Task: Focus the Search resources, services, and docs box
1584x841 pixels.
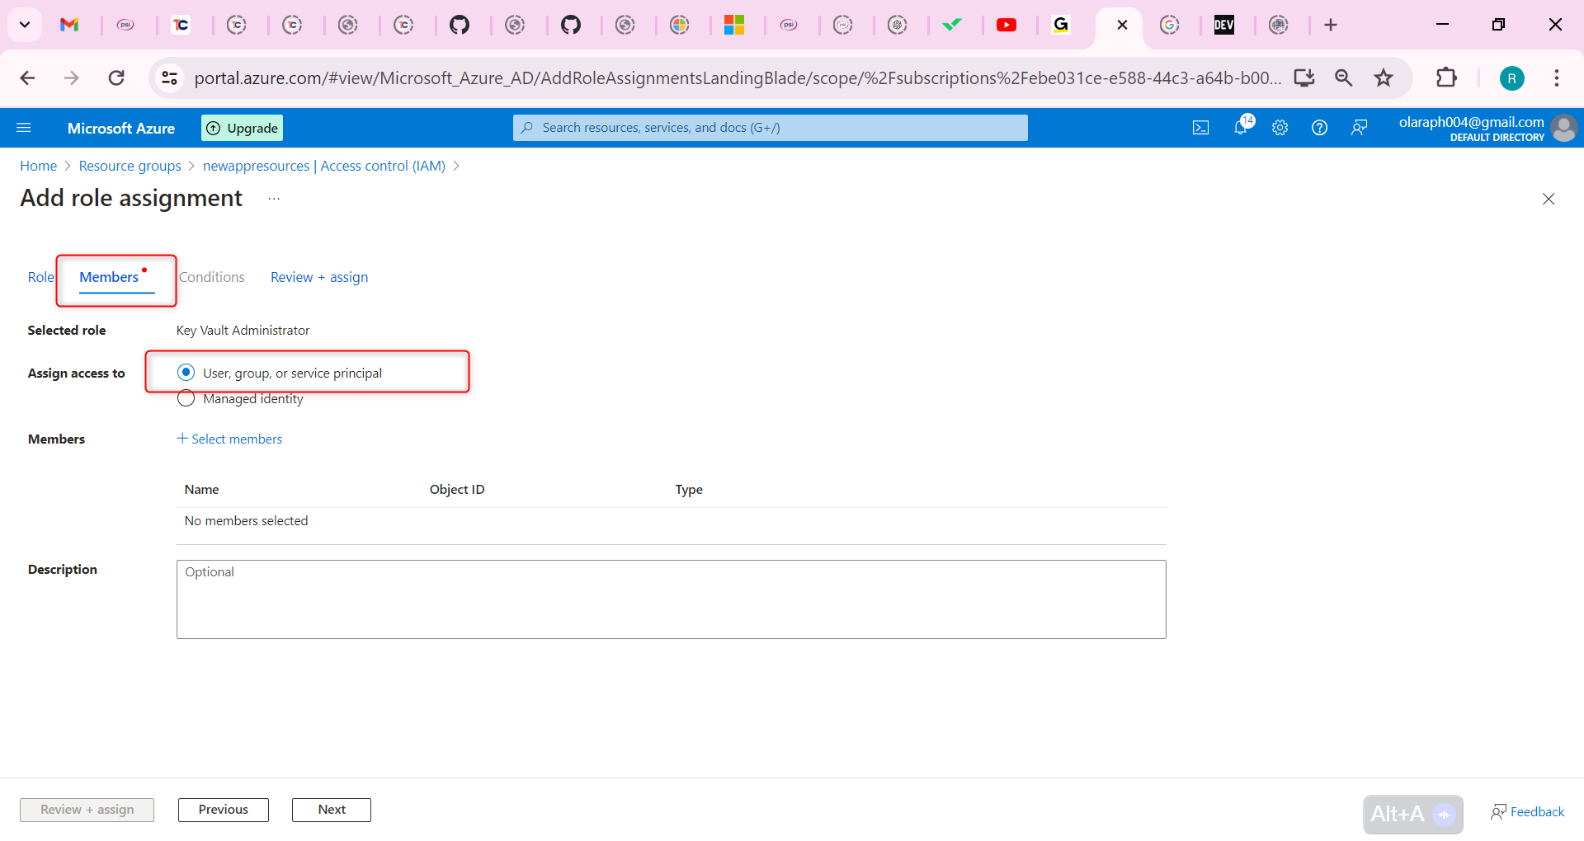Action: click(x=771, y=128)
